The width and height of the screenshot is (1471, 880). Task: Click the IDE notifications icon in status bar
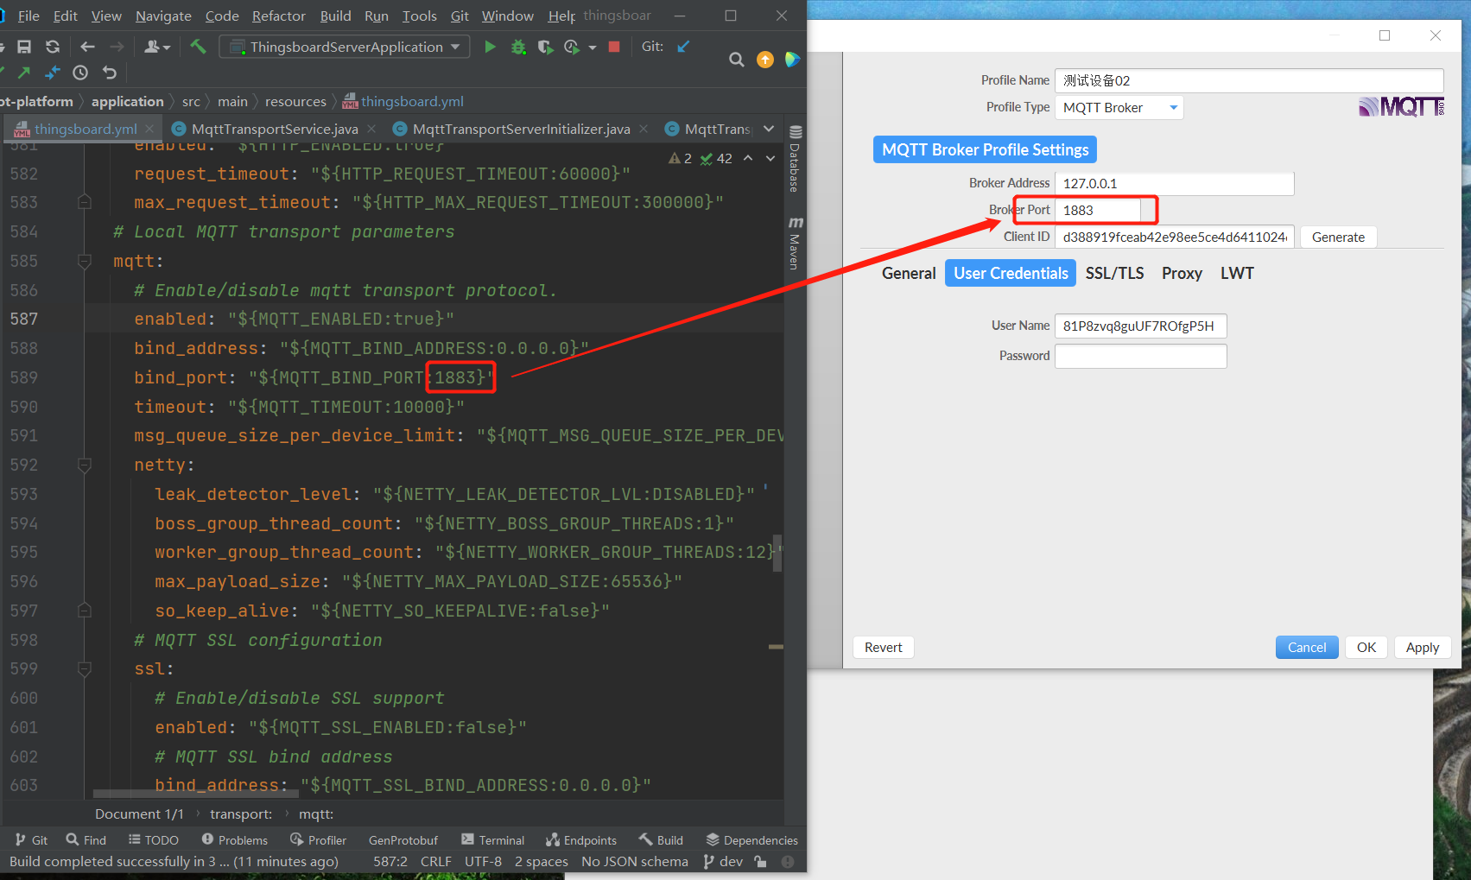(x=788, y=861)
